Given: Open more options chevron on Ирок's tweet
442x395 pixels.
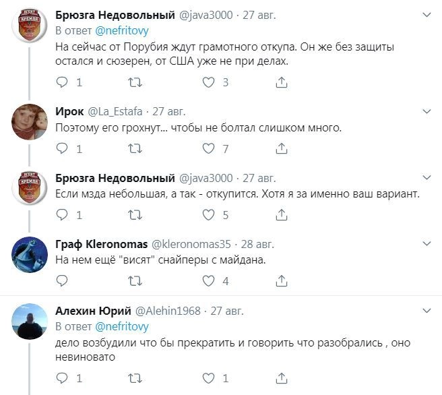Looking at the screenshot, I should pos(426,111).
